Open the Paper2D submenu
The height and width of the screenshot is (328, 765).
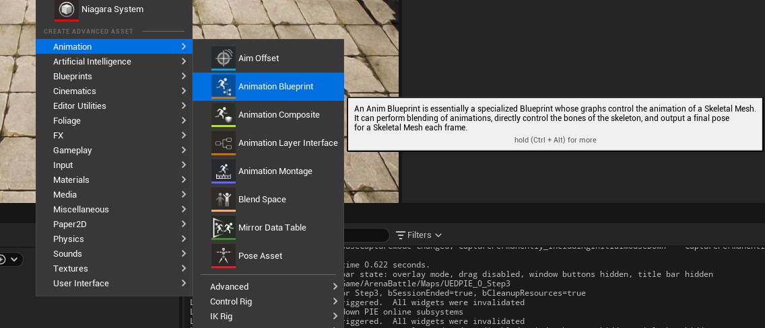(114, 224)
